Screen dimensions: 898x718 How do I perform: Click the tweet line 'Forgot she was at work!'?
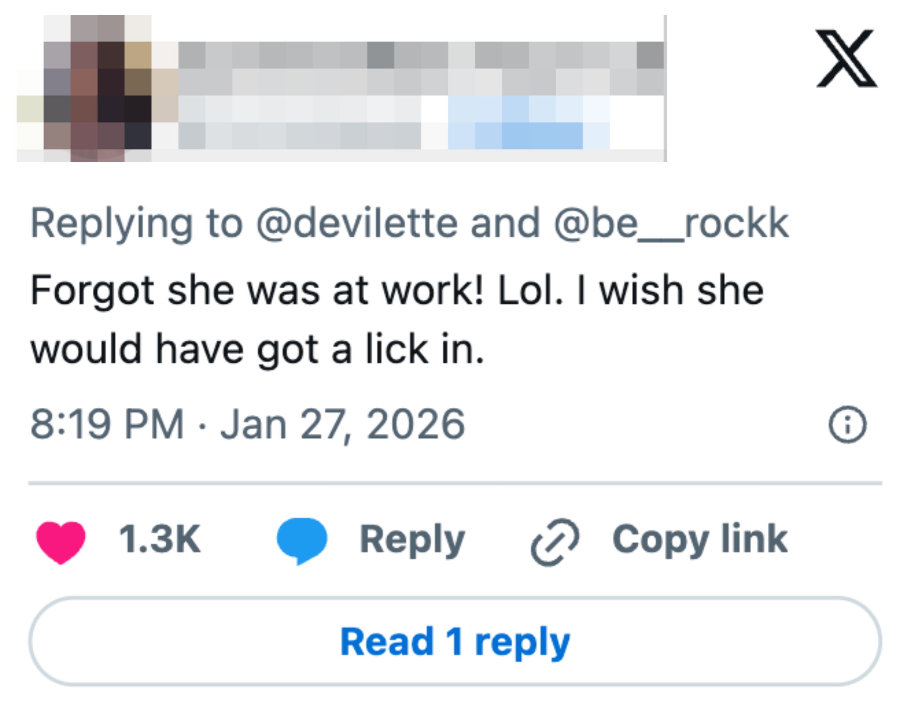pyautogui.click(x=257, y=290)
